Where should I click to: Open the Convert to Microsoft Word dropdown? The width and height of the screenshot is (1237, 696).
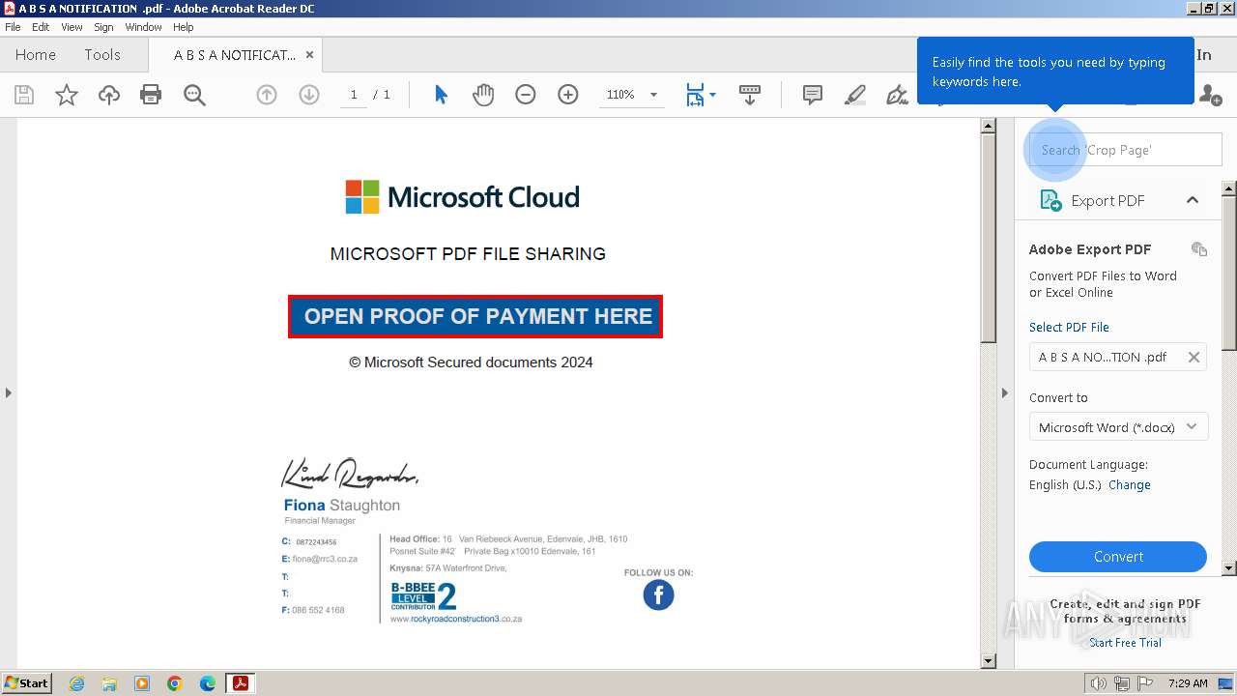point(1118,427)
